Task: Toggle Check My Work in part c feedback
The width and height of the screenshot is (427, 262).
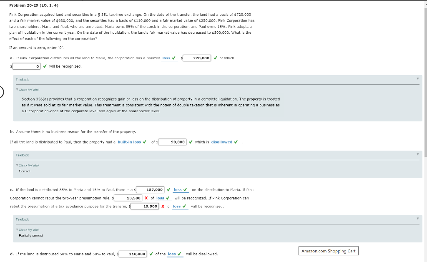Action: point(28,229)
